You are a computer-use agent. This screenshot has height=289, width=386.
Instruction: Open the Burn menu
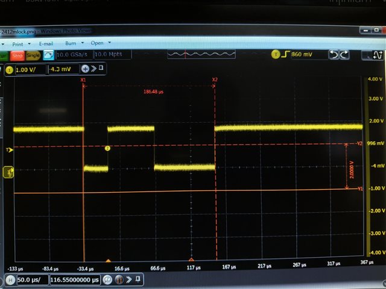click(x=71, y=43)
